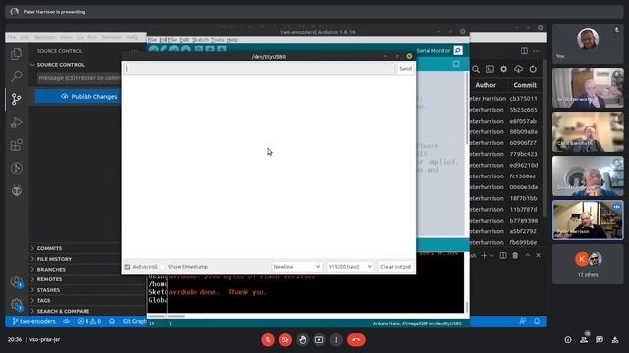Select commit 5b25c665 row
This screenshot has height=353, width=629.
[x=505, y=110]
